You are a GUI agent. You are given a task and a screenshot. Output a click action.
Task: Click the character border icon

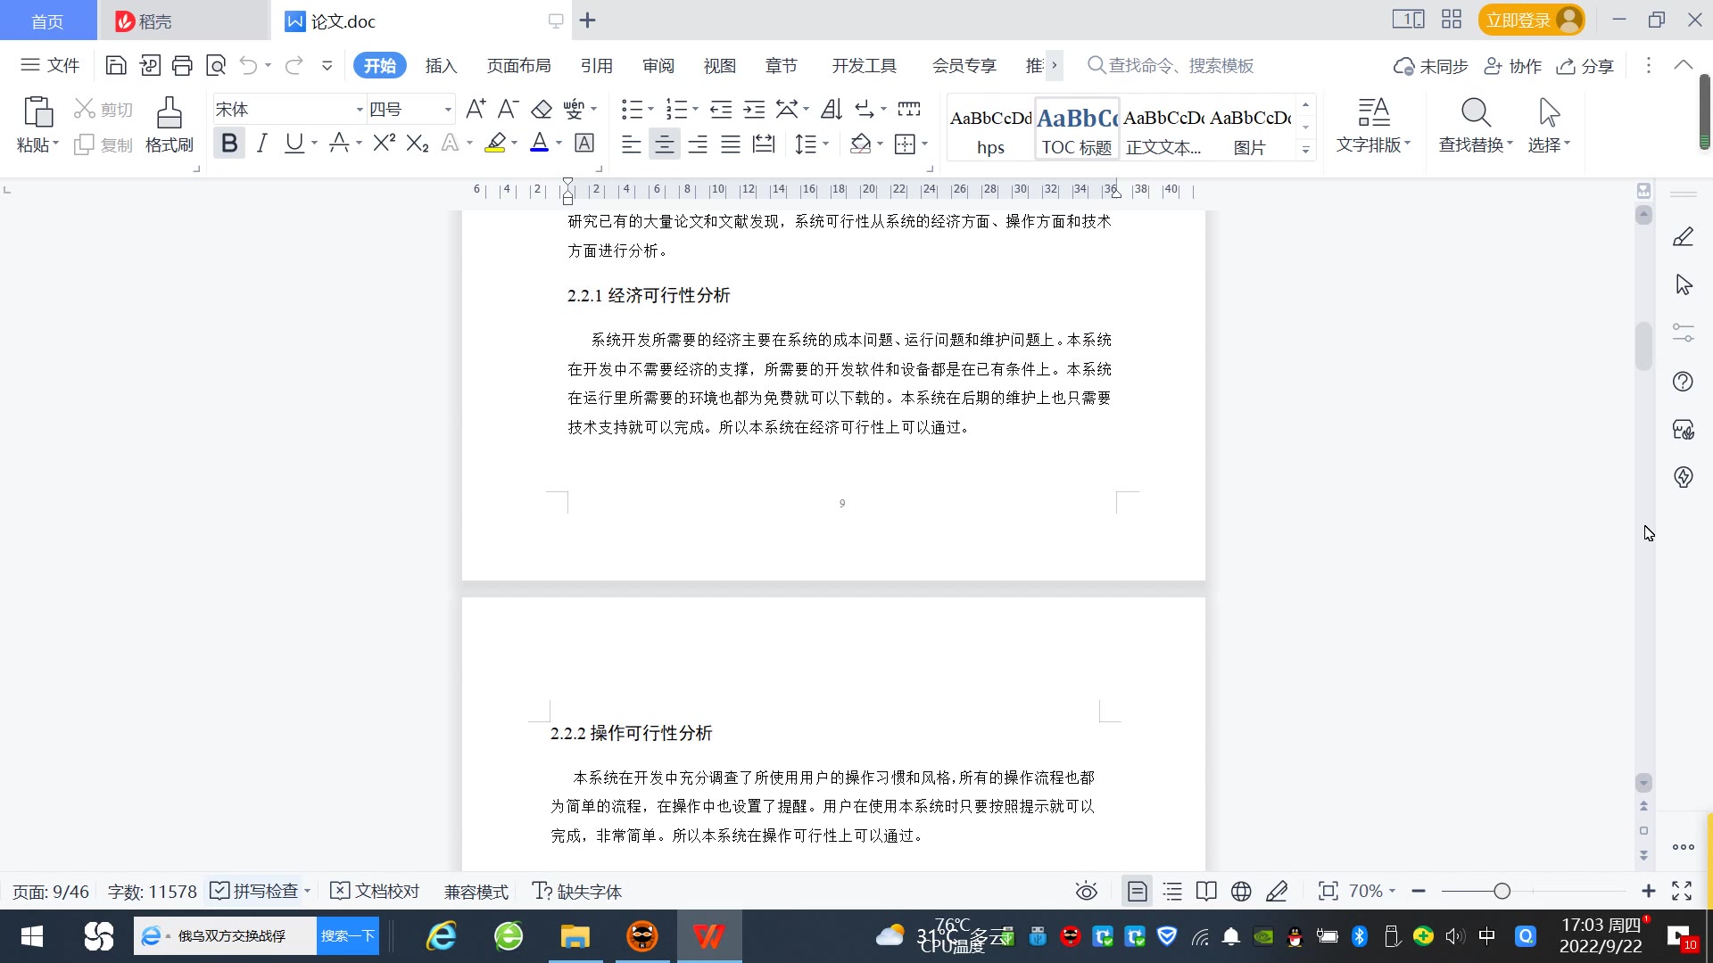pyautogui.click(x=584, y=143)
